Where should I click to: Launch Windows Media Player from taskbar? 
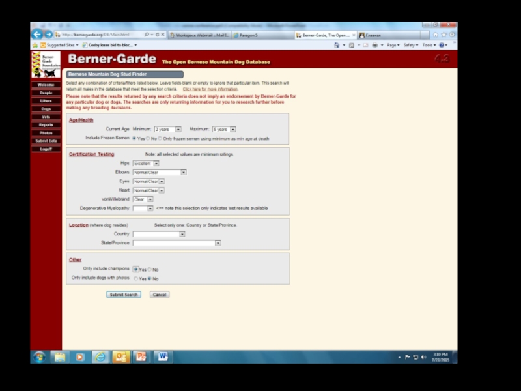[79, 357]
